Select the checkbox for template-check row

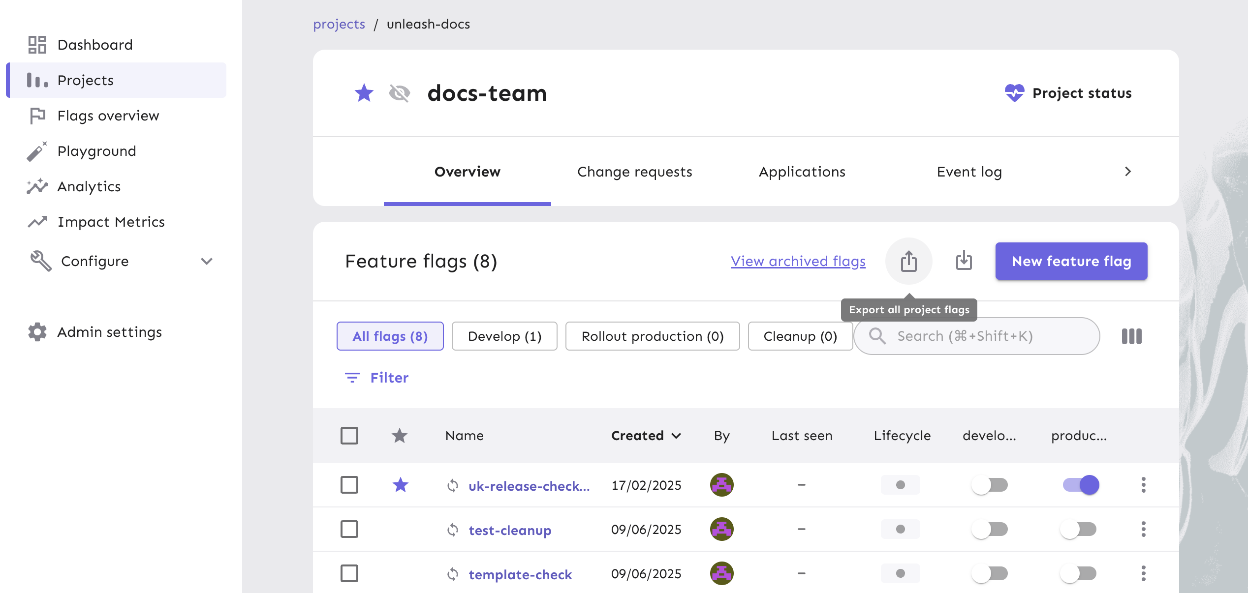349,573
